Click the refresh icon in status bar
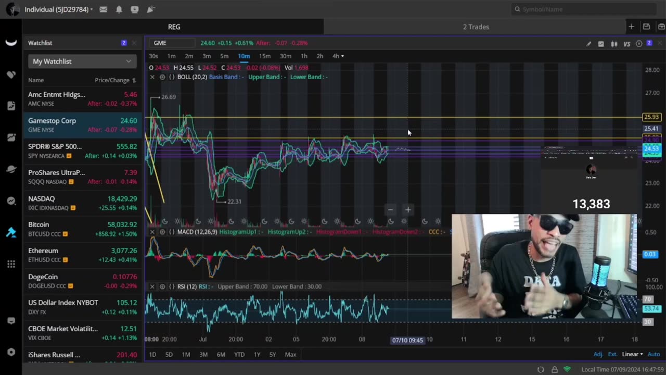This screenshot has width=666, height=375. click(541, 370)
